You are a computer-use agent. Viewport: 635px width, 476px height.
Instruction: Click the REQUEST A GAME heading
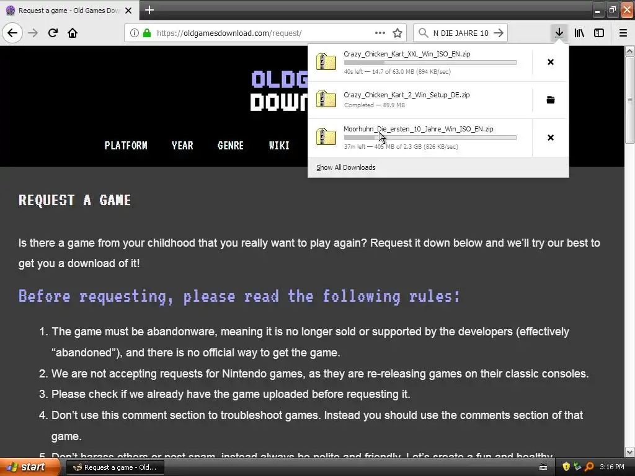click(75, 200)
